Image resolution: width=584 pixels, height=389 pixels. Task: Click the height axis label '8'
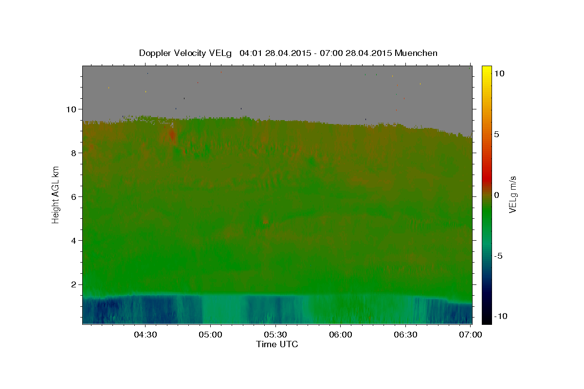click(74, 153)
